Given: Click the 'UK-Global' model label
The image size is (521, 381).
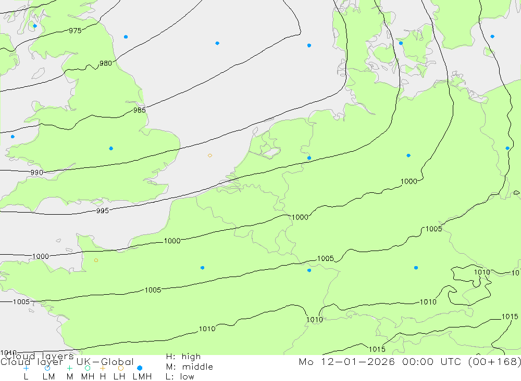Looking at the screenshot, I should [105, 362].
